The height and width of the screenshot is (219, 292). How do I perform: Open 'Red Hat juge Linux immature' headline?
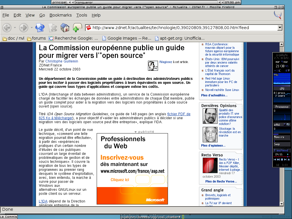click(221, 82)
